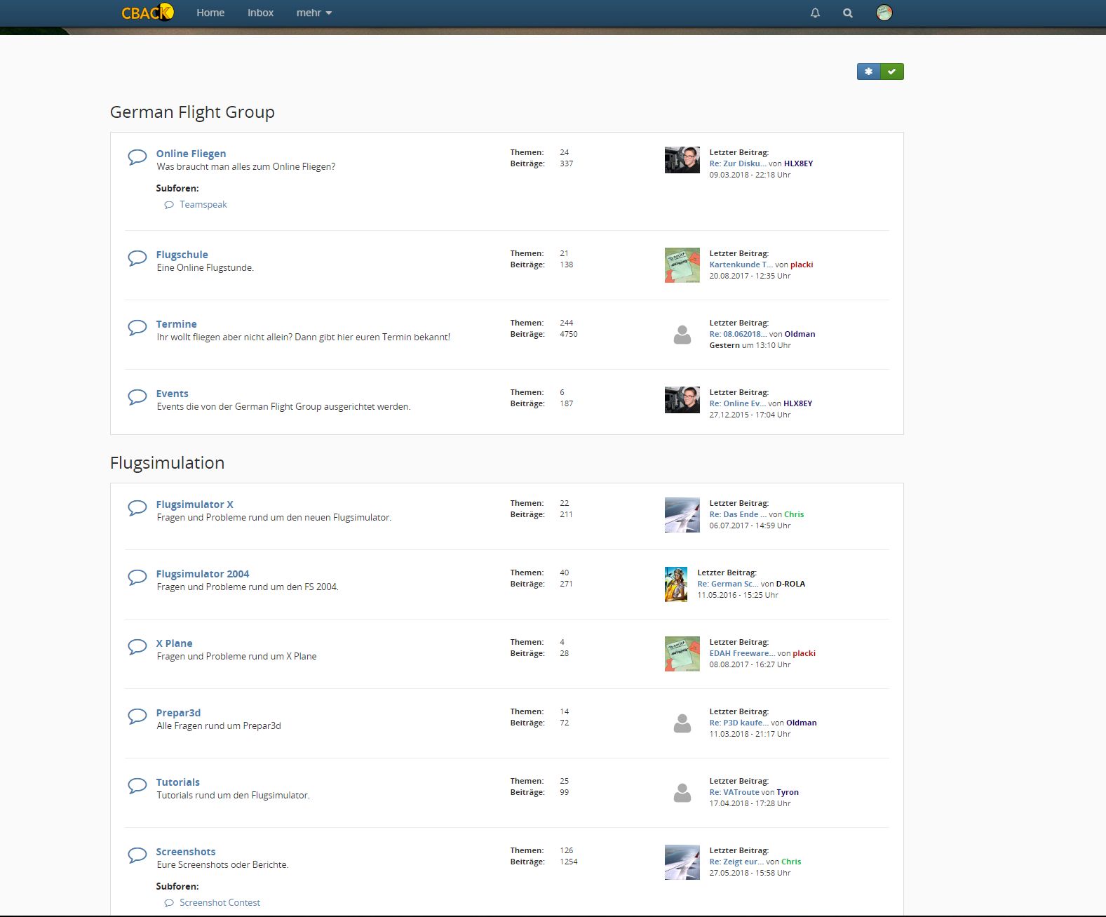Click speech bubble icon for Flugsimulator X

point(137,508)
